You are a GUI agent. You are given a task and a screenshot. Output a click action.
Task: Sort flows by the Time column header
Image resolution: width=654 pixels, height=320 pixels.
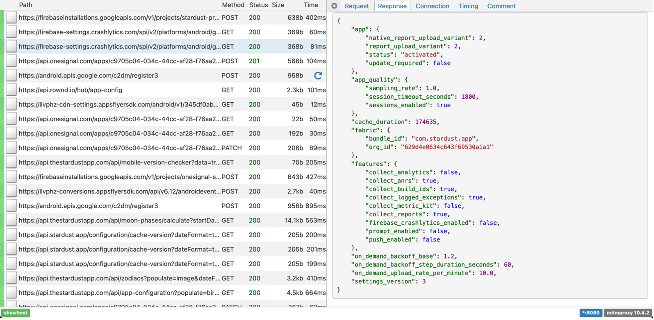(x=310, y=5)
